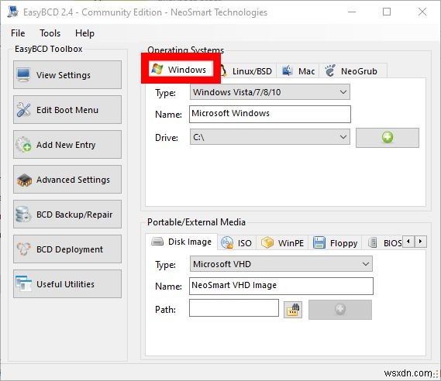The height and width of the screenshot is (381, 441).
Task: Open the BCD Deployment page
Action: (67, 249)
